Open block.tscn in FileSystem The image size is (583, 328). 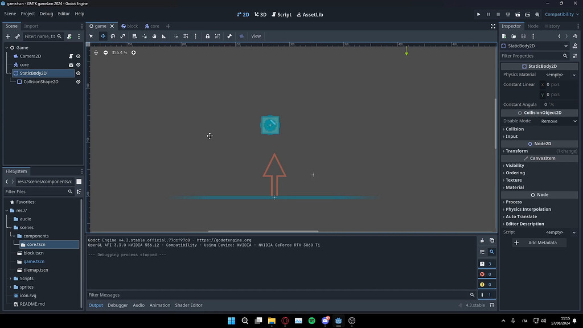pos(33,253)
